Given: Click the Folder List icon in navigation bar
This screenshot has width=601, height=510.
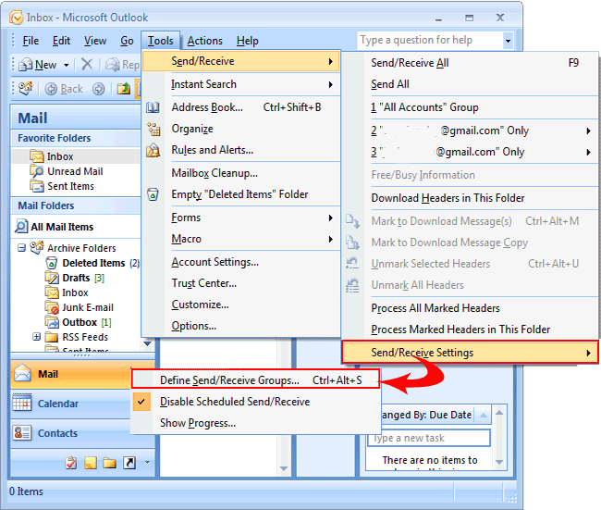Looking at the screenshot, I should click(110, 463).
